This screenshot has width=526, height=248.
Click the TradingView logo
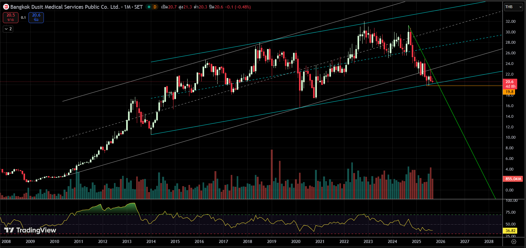coord(30,230)
